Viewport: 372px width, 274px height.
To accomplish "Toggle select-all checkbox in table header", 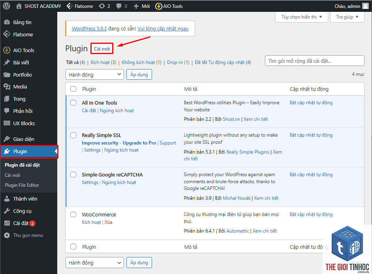I will pos(73,89).
